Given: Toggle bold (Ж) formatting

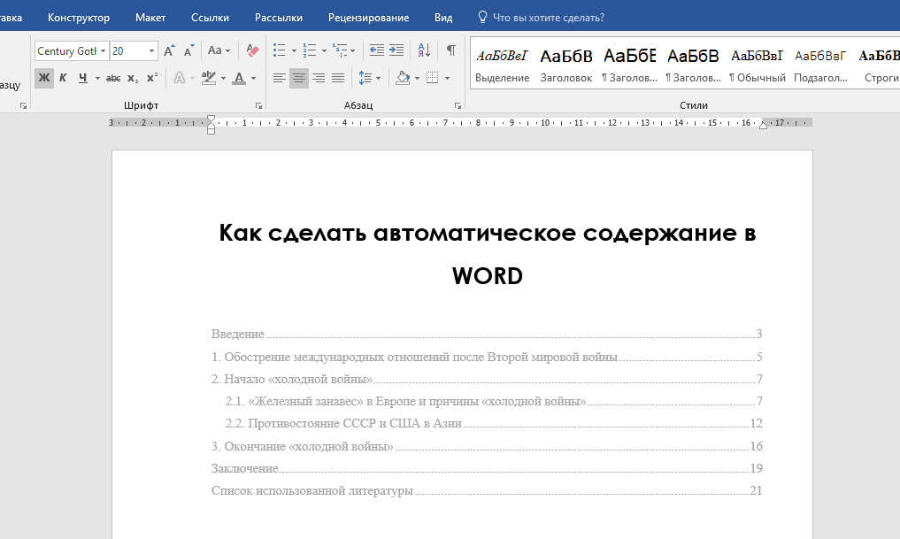Looking at the screenshot, I should 44,78.
